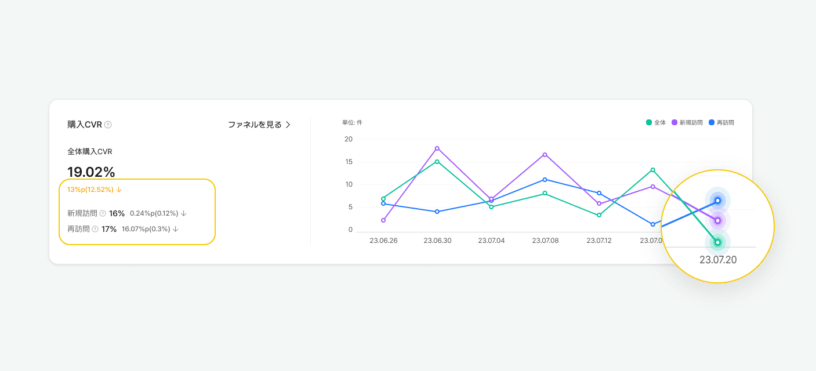Click help icon beside 新規訪問 label
Image resolution: width=816 pixels, height=371 pixels.
[x=103, y=213]
